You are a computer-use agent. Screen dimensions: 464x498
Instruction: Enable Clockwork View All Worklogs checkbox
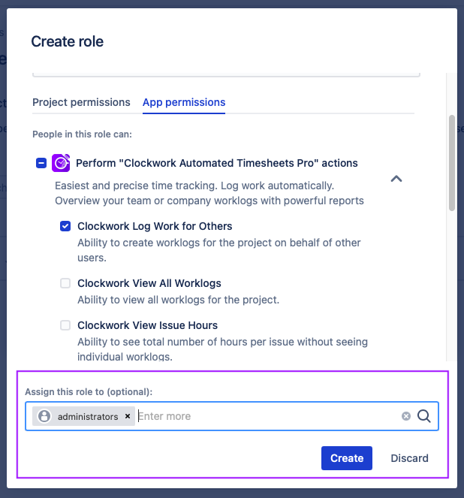click(x=65, y=283)
